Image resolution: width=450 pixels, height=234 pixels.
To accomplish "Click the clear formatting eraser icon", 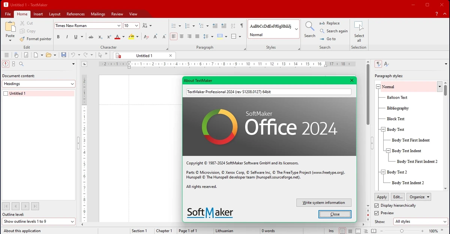I will tap(146, 37).
